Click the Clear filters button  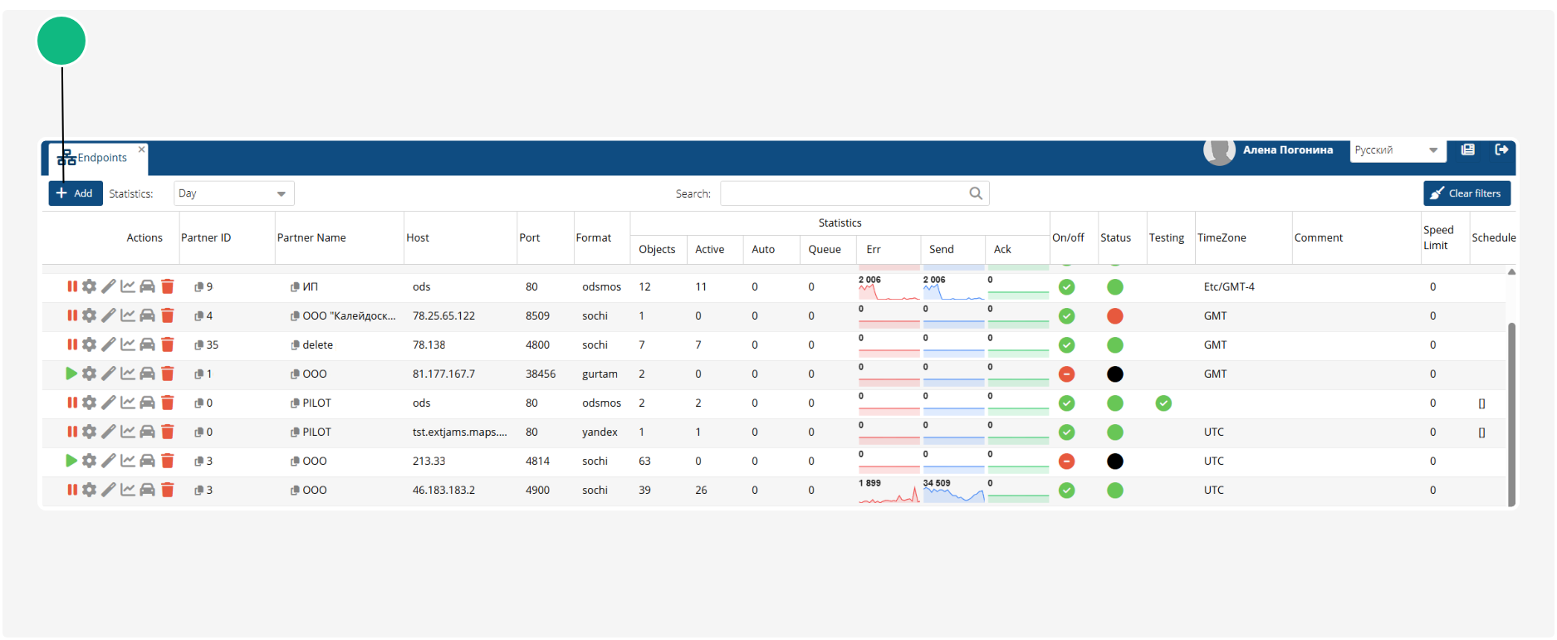(1466, 193)
